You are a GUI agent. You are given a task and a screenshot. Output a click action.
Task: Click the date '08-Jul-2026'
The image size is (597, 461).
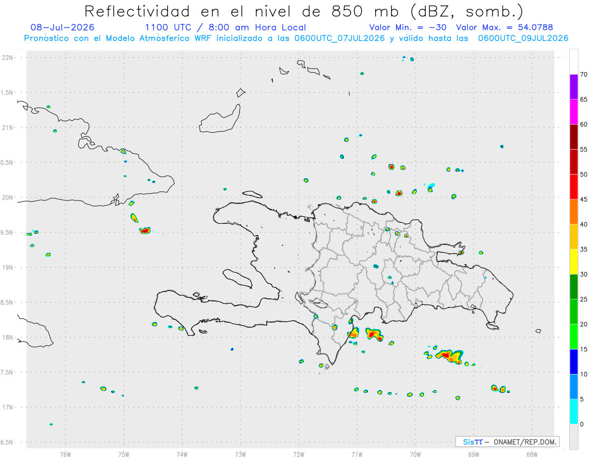62,27
